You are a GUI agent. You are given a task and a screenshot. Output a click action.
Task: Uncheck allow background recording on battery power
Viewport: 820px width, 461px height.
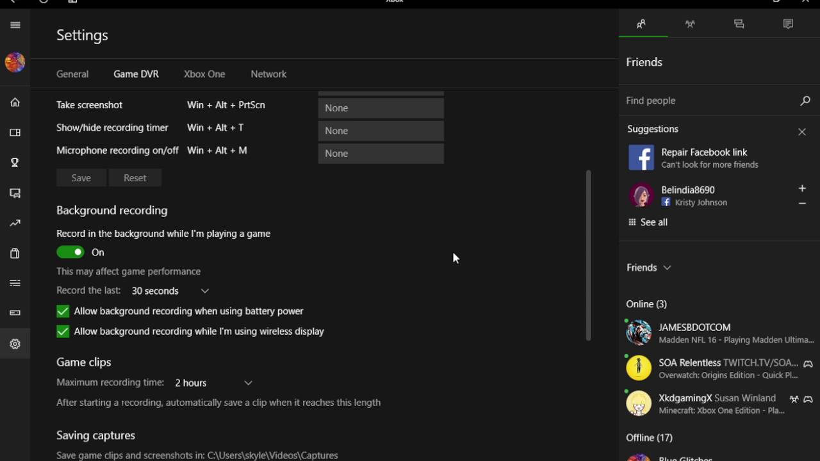tap(63, 311)
